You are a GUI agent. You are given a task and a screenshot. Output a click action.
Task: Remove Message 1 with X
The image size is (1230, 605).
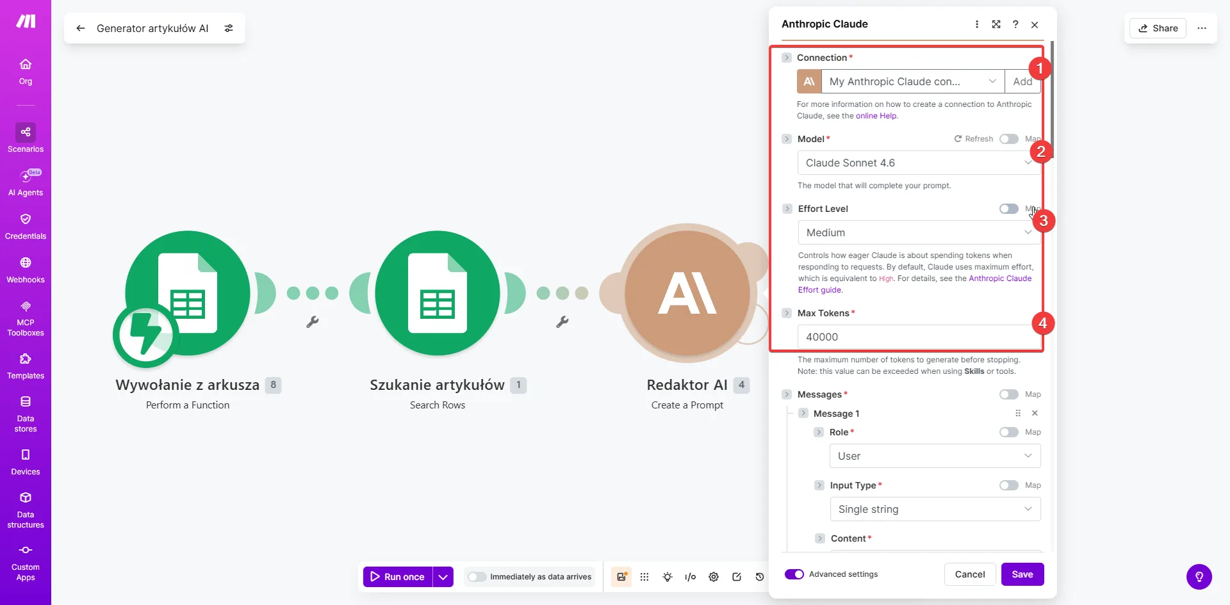[1035, 414]
